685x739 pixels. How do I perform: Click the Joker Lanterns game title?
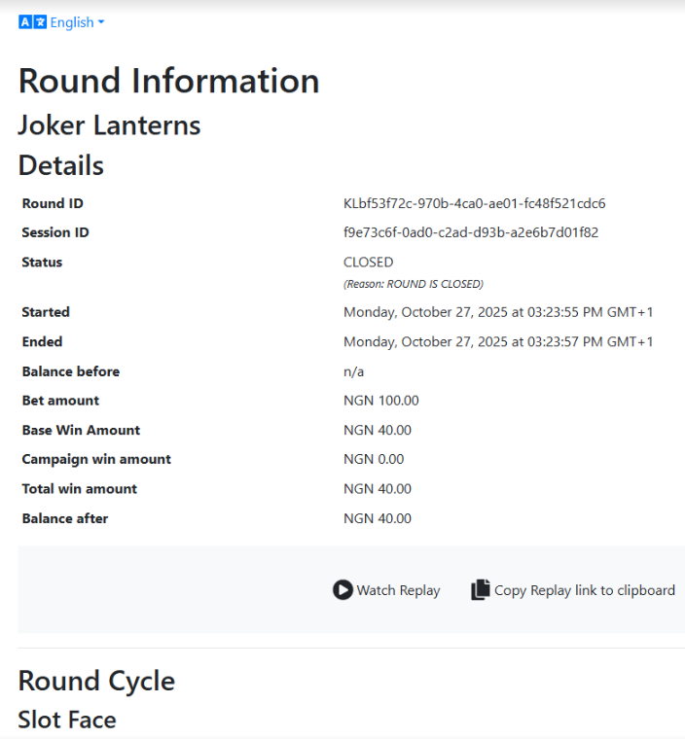pos(109,125)
